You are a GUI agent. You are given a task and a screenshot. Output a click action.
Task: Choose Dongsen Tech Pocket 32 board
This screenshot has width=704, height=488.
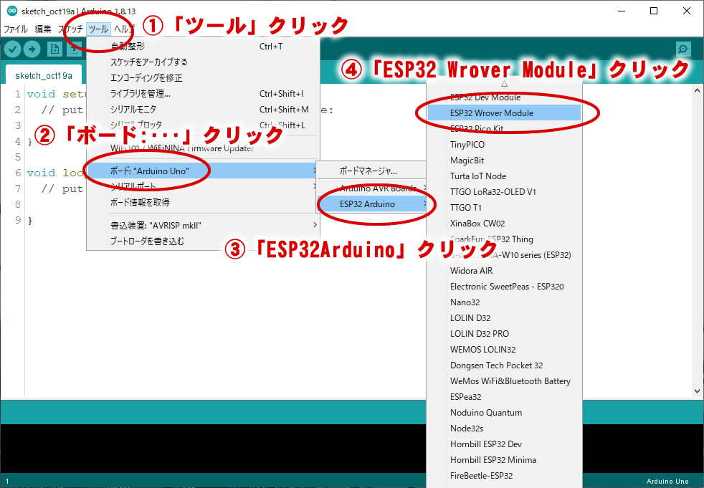pyautogui.click(x=504, y=365)
